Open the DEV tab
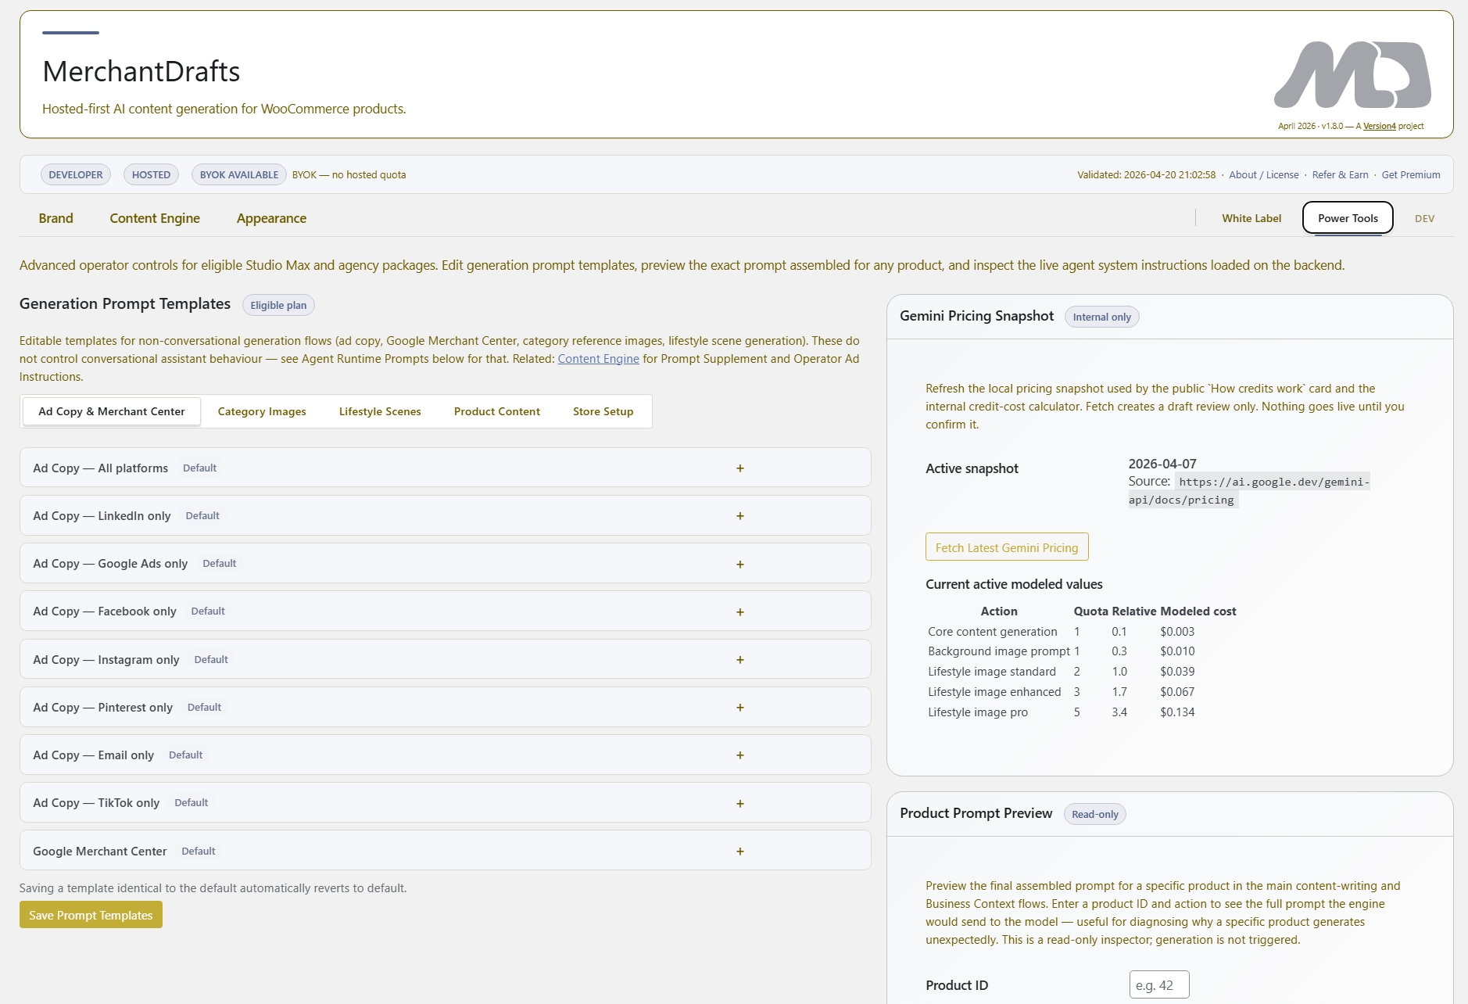The width and height of the screenshot is (1468, 1004). tap(1424, 219)
